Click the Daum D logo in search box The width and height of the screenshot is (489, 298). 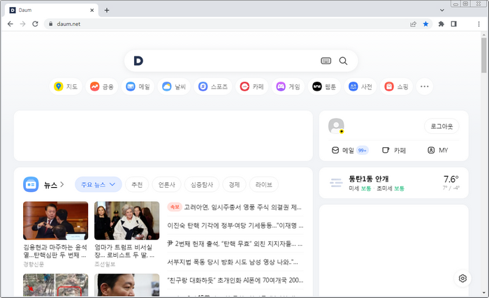coord(138,61)
